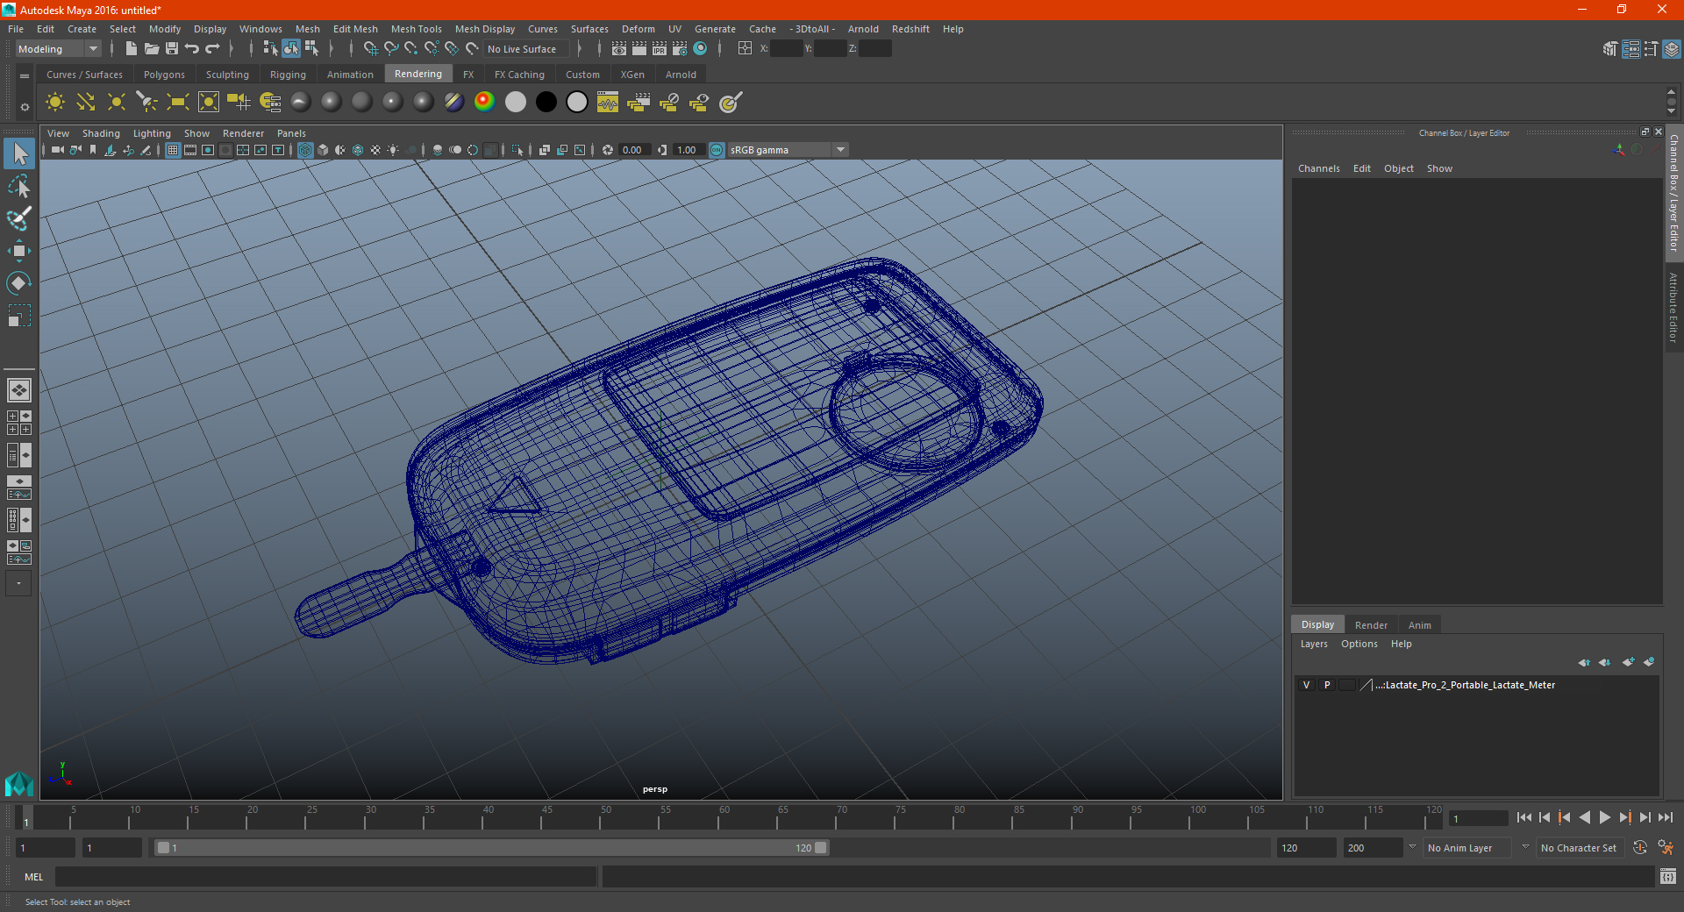Switch to the Render layer tab
Viewport: 1684px width, 912px height.
[1371, 625]
